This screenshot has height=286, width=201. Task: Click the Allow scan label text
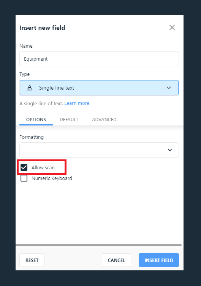(x=43, y=168)
